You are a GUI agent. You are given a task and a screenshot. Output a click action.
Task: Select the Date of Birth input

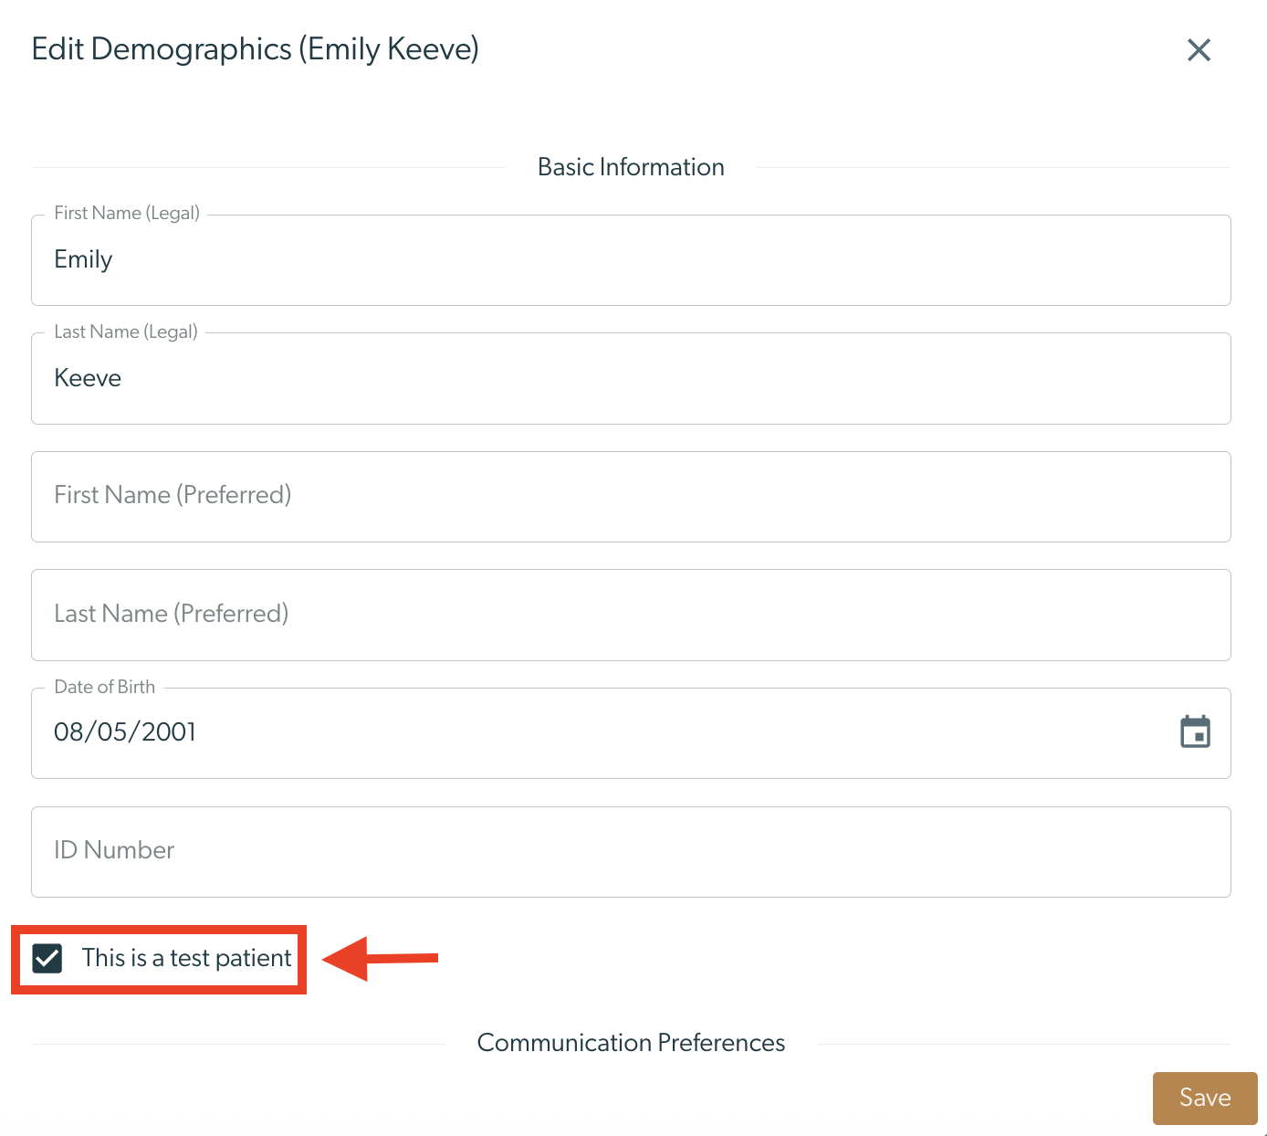point(631,733)
